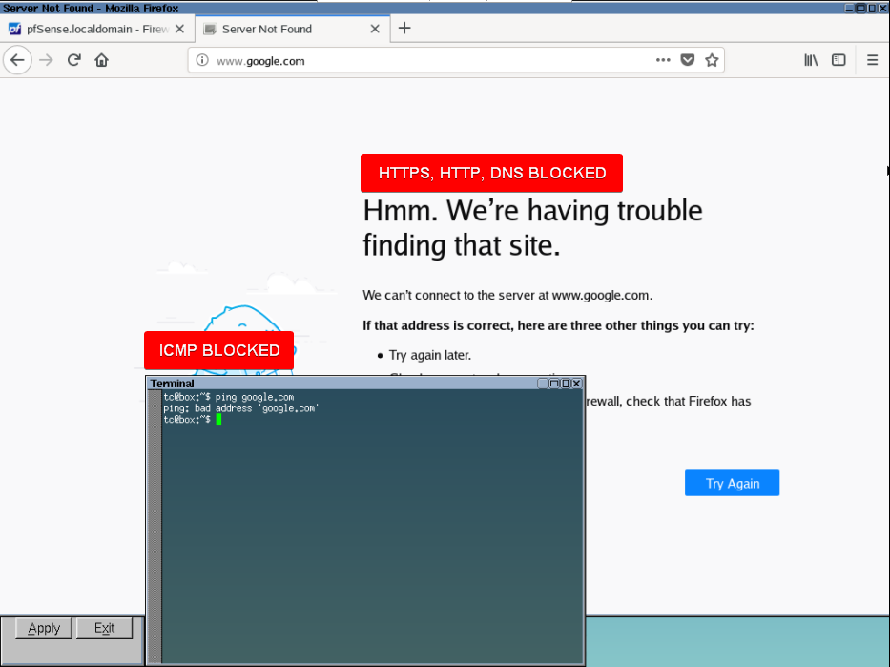Click the 'ping google.com' command text
The height and width of the screenshot is (667, 890).
tap(255, 397)
